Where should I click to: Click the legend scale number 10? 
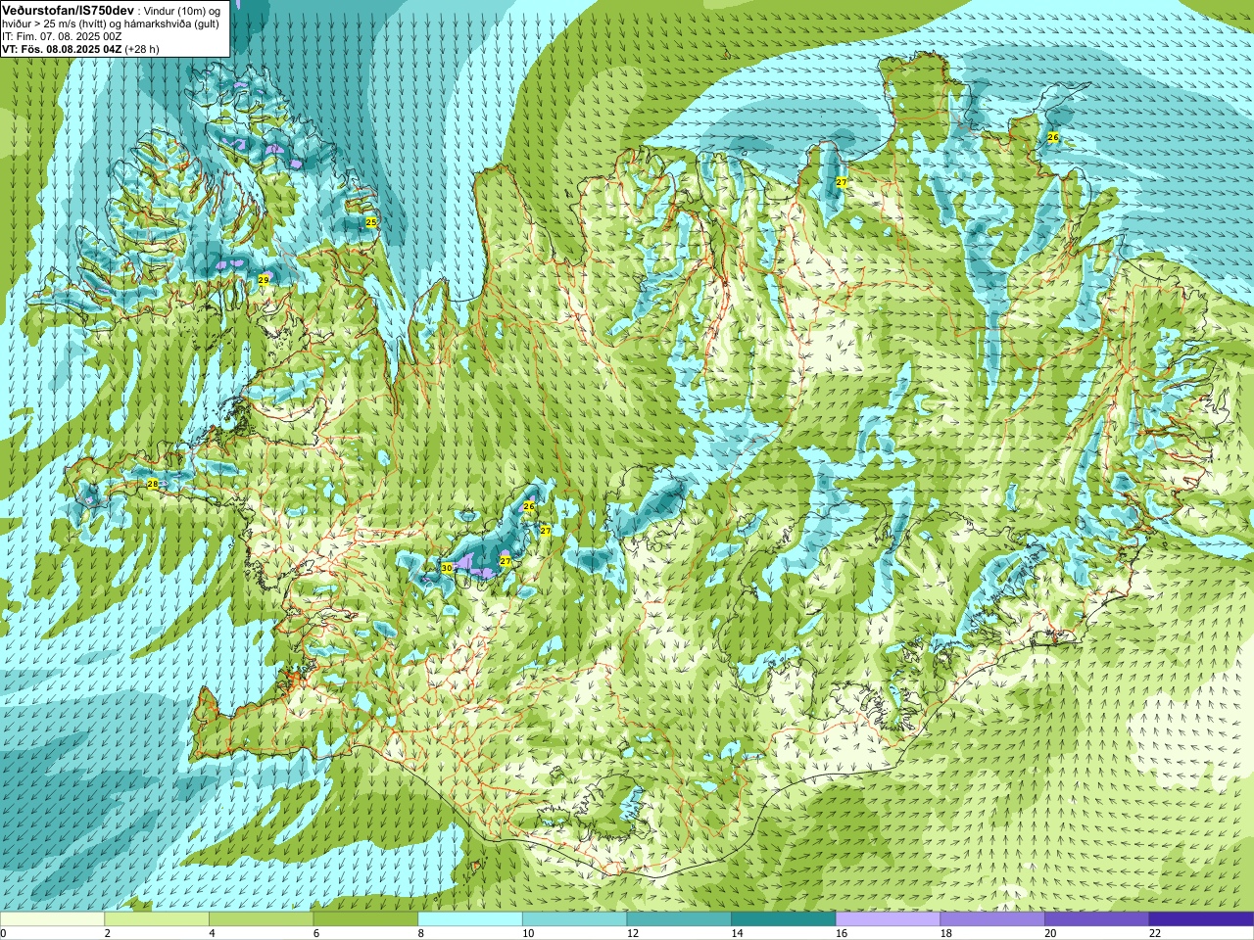point(528,933)
